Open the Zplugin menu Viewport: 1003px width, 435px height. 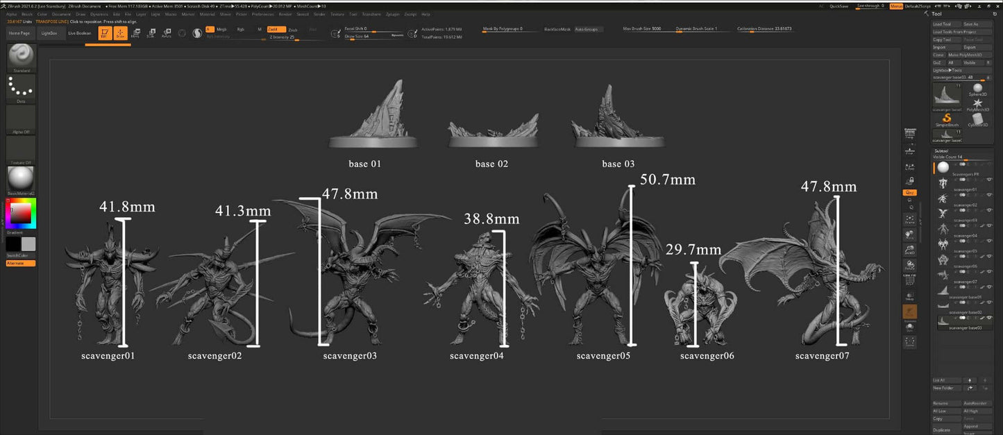[393, 14]
